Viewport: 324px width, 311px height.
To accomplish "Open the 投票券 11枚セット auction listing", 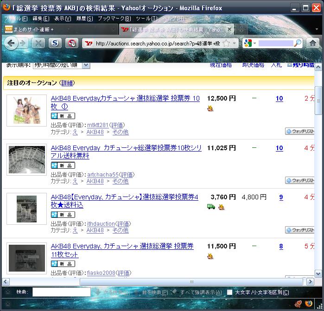I will (x=122, y=250).
